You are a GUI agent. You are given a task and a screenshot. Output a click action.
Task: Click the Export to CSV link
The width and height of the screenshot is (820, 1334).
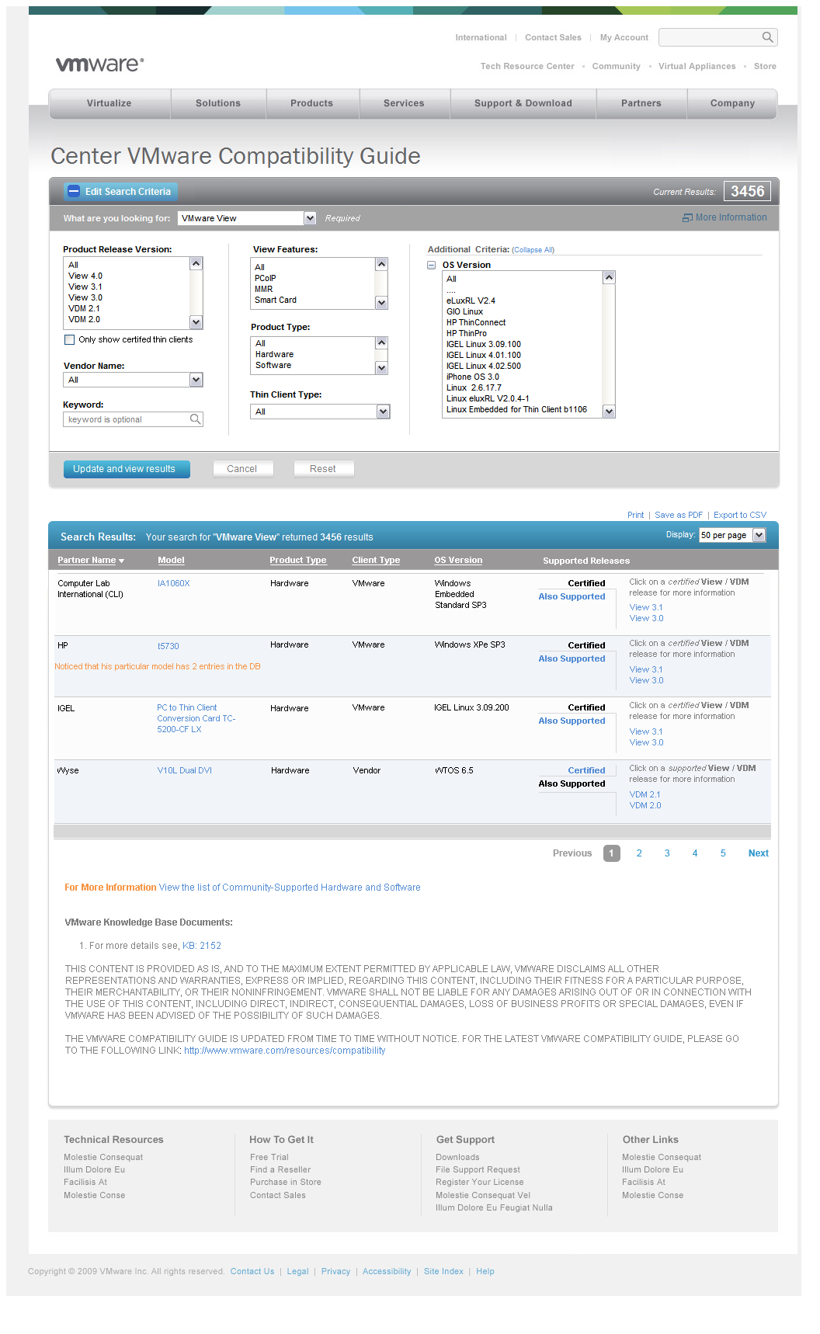[x=739, y=515]
